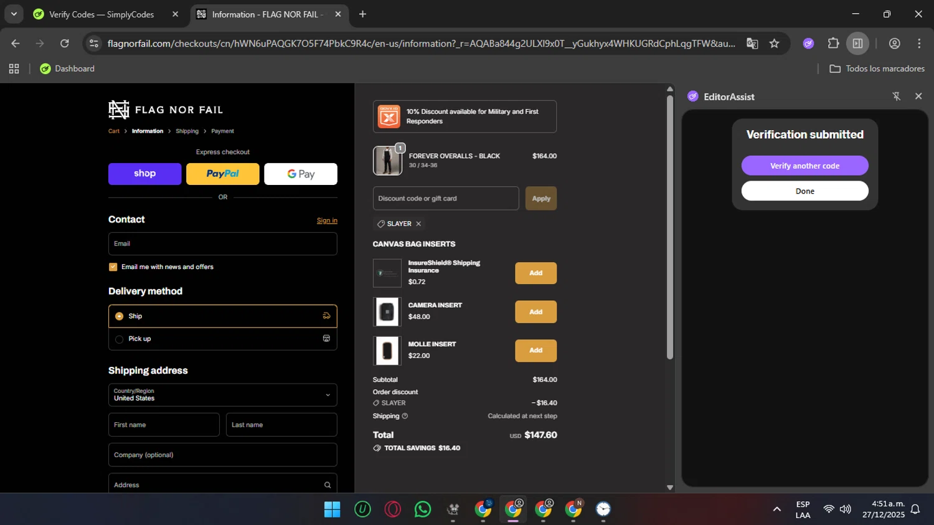Open the apps grid in bookmarks bar
Viewport: 934px width, 525px height.
point(14,69)
